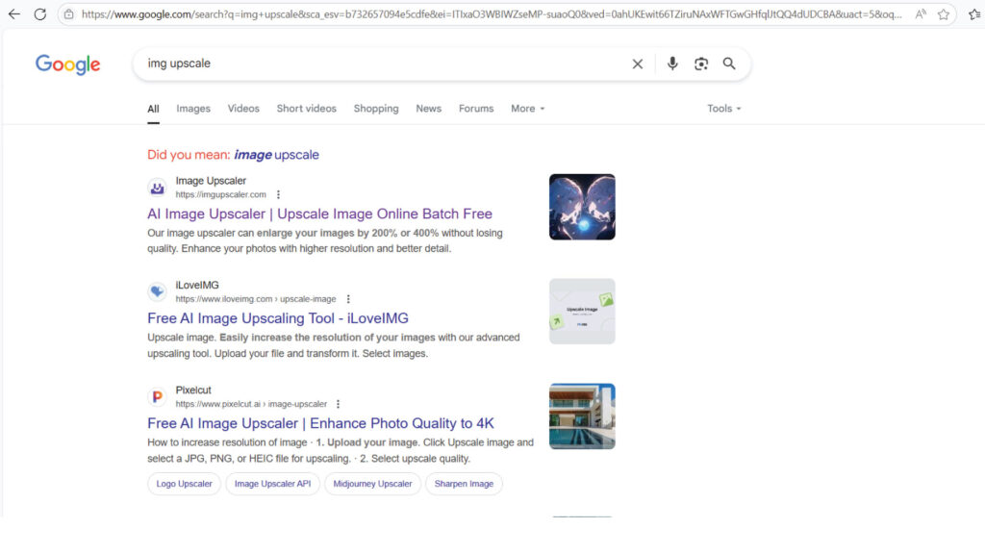
Task: Click the Sharpen Image chip
Action: point(465,484)
